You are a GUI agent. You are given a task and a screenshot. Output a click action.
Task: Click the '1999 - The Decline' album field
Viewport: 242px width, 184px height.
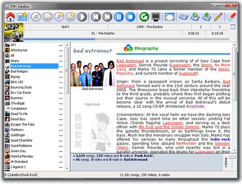tap(150, 27)
